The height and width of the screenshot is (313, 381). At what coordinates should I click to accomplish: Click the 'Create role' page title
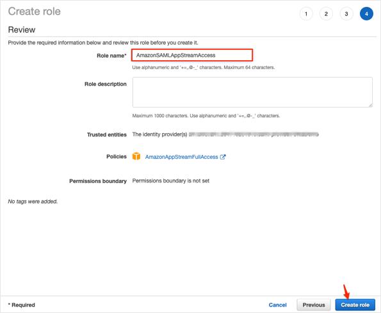(35, 12)
